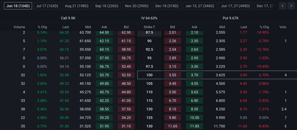Select Sep 18 (226D) expiration

[107, 6]
